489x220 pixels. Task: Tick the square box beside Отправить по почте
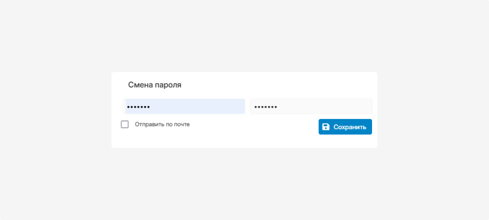(125, 124)
